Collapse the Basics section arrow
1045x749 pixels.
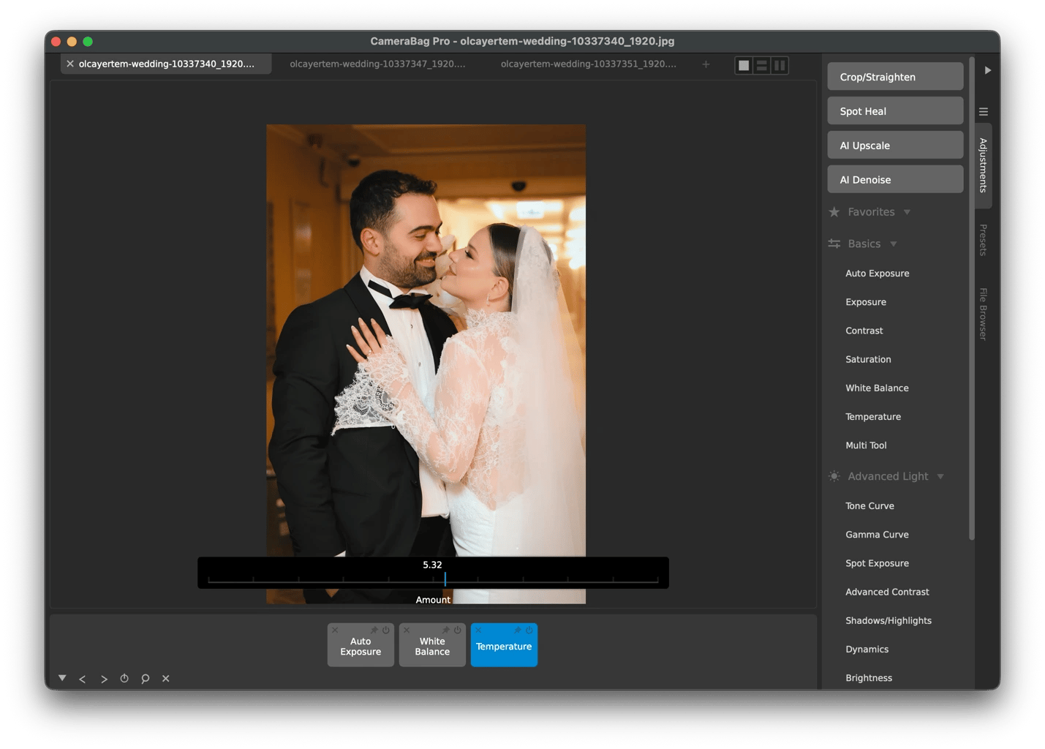tap(893, 244)
